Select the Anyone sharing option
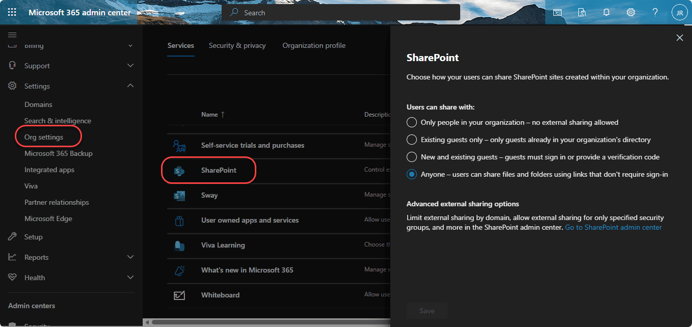Image resolution: width=692 pixels, height=327 pixels. (411, 174)
